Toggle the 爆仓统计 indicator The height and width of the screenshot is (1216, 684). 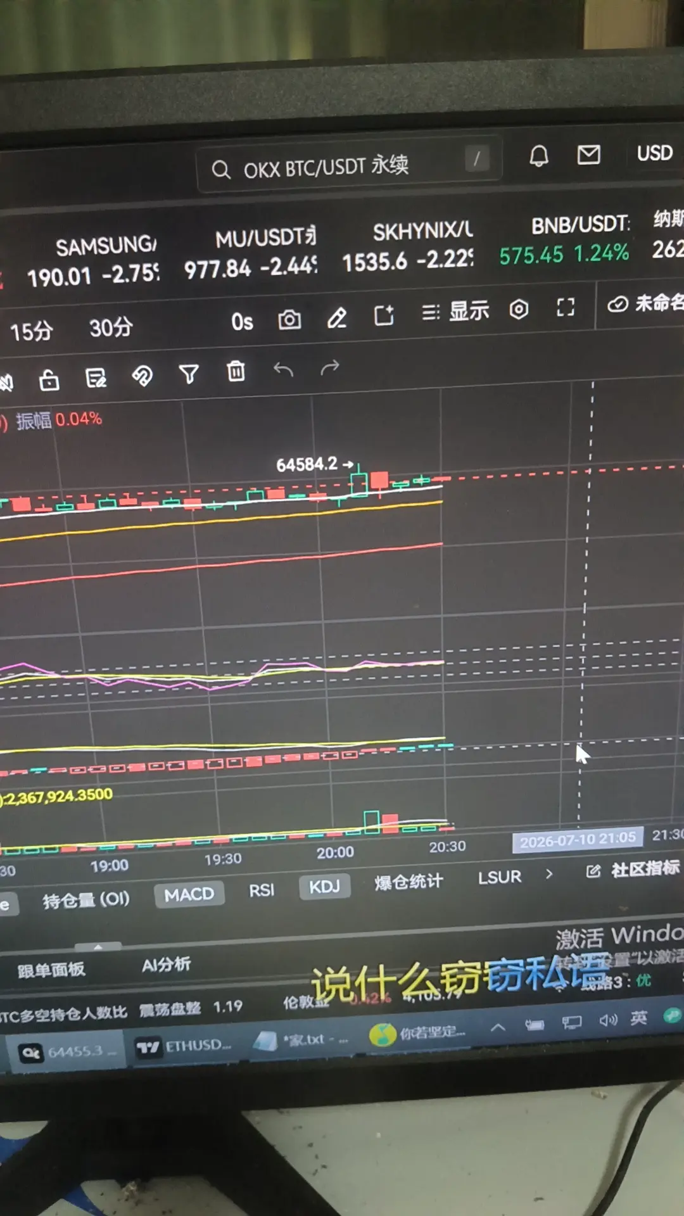[408, 882]
